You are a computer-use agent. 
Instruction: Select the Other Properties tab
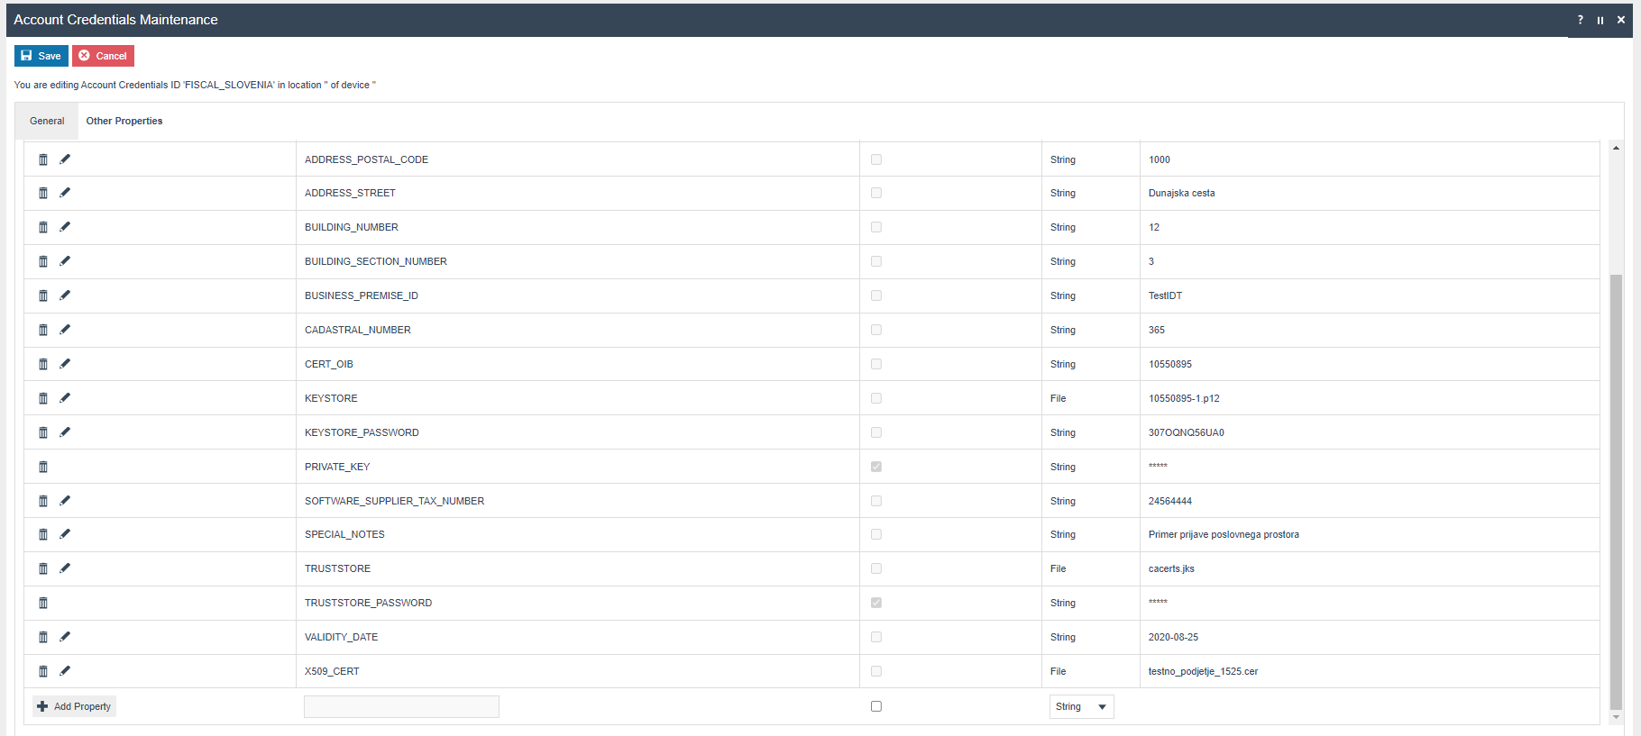tap(124, 121)
